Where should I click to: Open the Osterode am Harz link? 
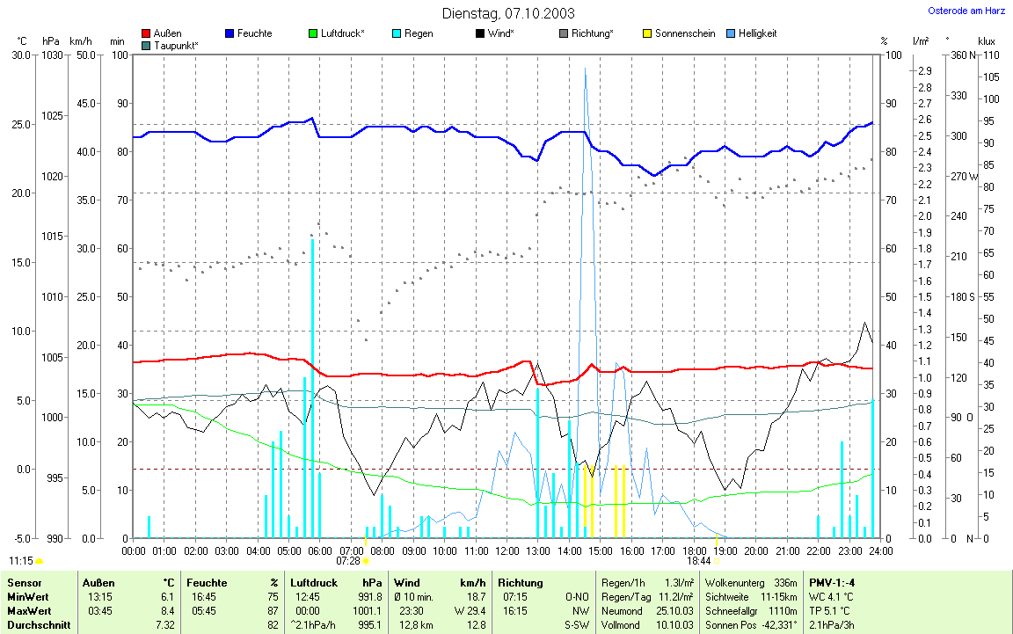[966, 11]
